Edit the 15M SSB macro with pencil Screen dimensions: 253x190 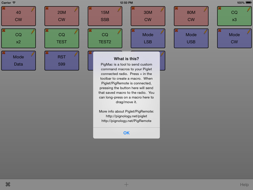tap(119, 9)
